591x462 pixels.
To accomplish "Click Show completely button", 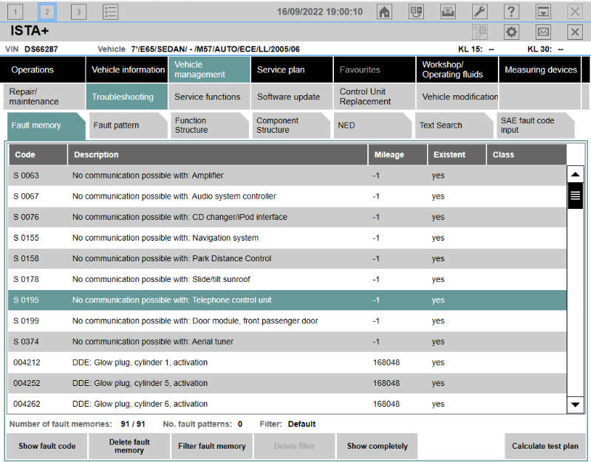I will click(378, 447).
